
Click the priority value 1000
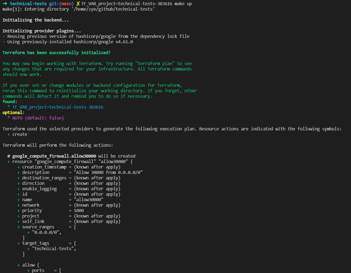(x=79, y=210)
